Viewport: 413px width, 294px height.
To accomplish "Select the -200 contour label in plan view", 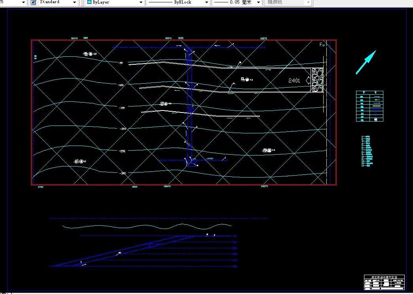I will point(123,129).
